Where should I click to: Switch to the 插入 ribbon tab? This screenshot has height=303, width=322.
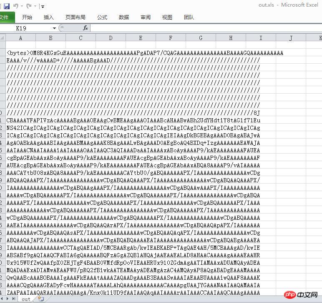49,17
